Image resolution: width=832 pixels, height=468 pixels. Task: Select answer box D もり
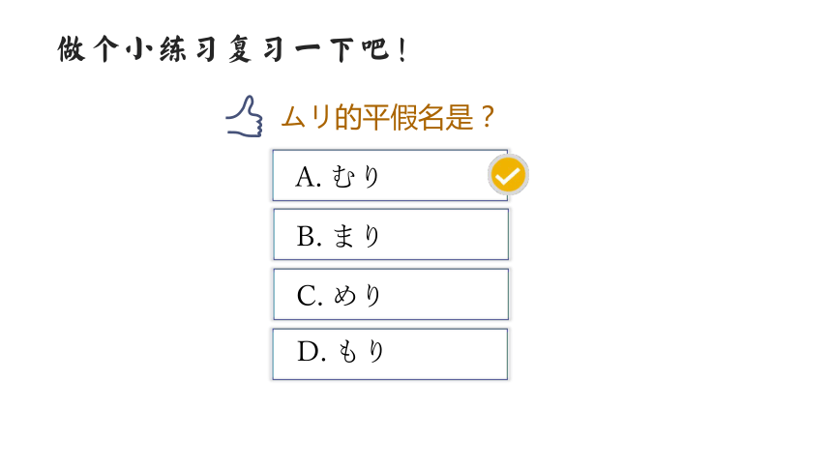(390, 354)
